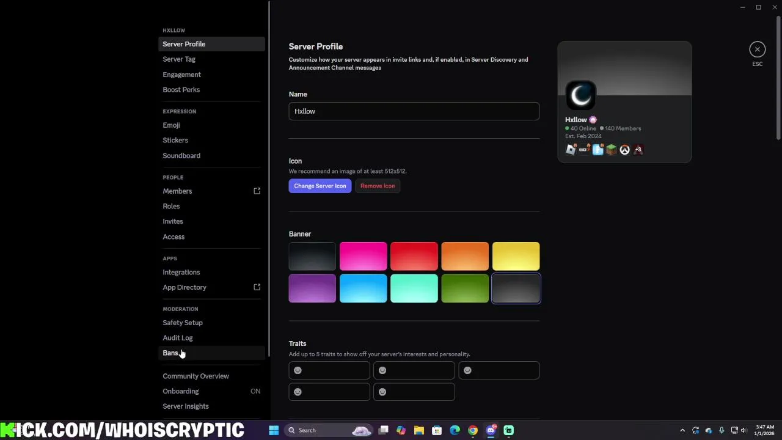The width and height of the screenshot is (782, 440).
Task: Open the Server Tag settings page
Action: 211,59
